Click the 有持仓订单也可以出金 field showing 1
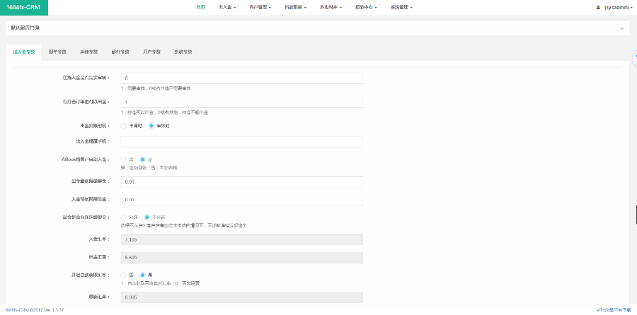Image resolution: width=637 pixels, height=315 pixels. coord(242,102)
